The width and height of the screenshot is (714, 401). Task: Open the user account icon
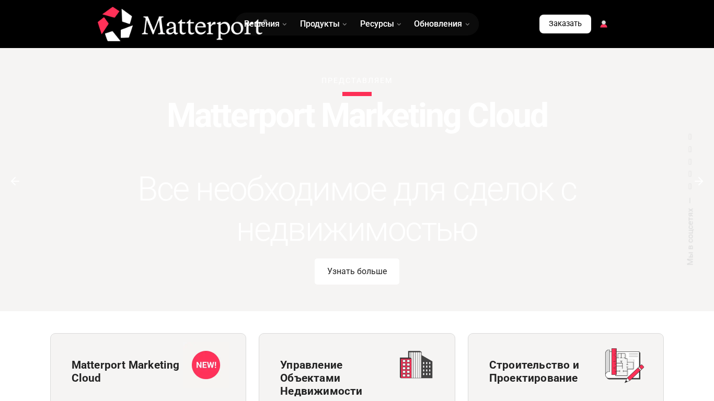pos(604,24)
